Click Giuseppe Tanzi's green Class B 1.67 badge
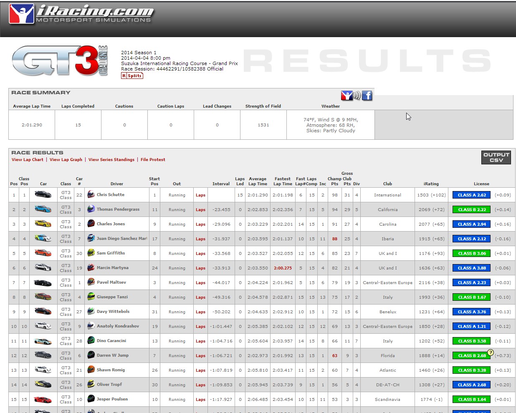The image size is (516, 413). 472,297
